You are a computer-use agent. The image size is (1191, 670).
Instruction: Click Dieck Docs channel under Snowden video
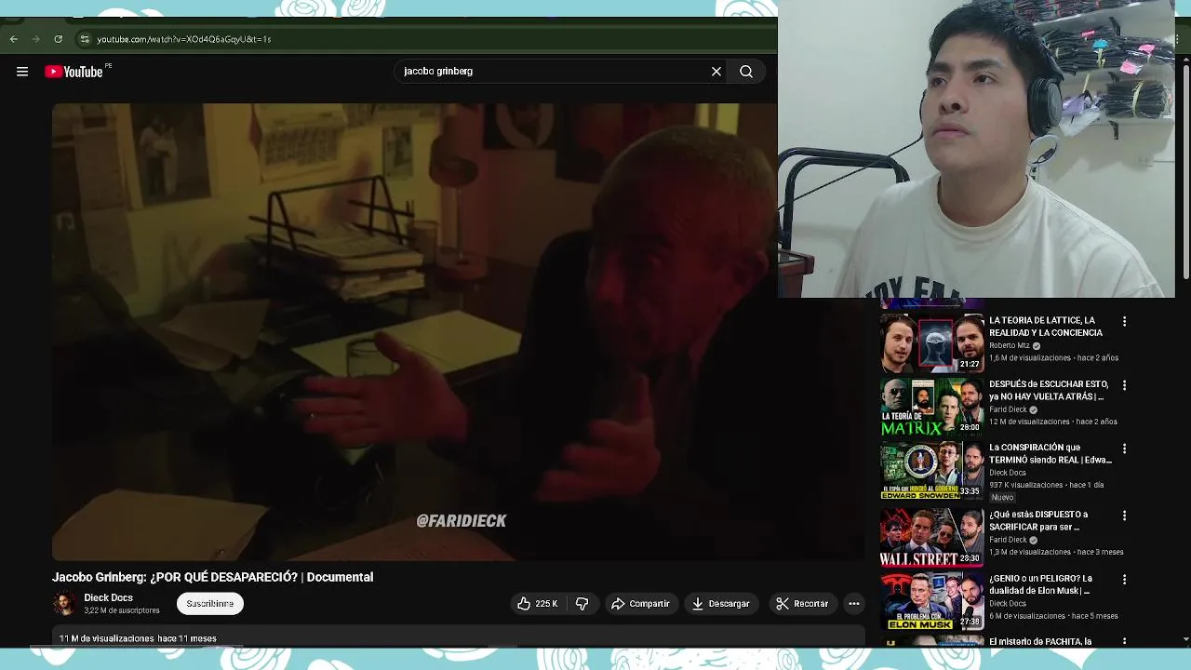pos(1008,473)
